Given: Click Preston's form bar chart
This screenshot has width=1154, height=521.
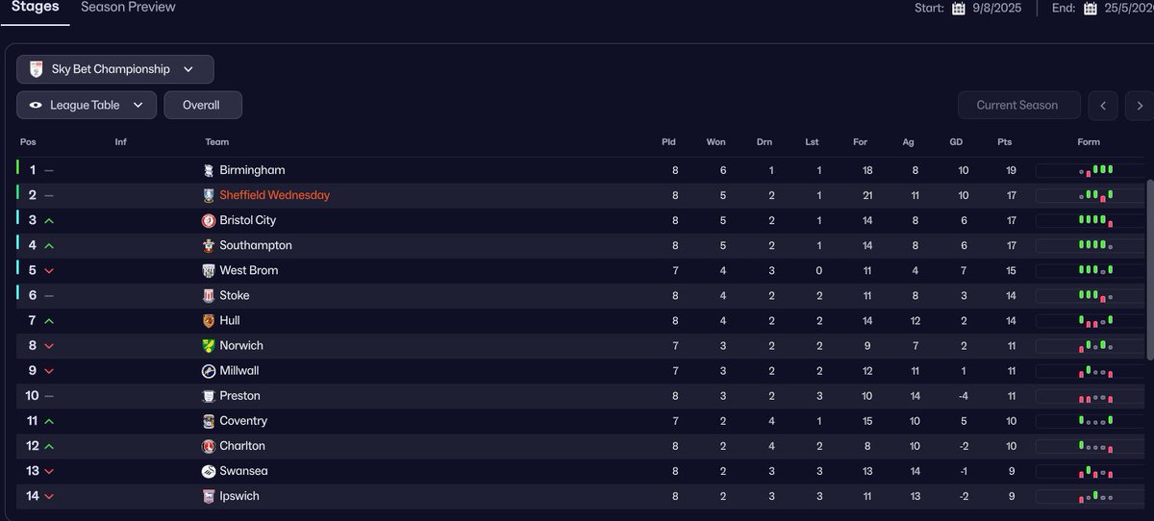Looking at the screenshot, I should coord(1096,396).
